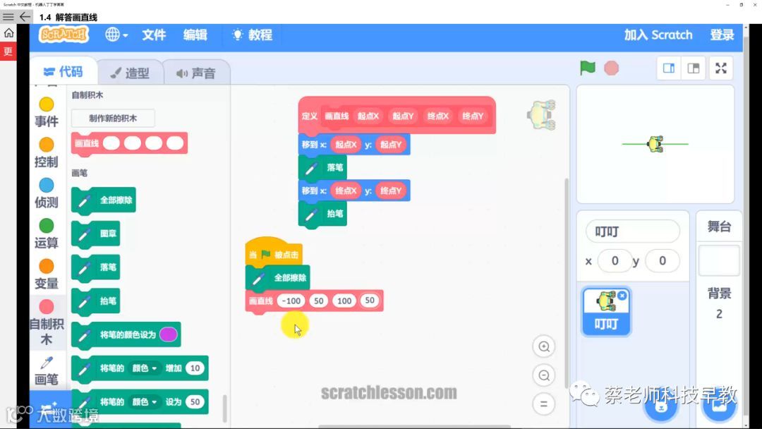Click the add extension button
This screenshot has height=429, width=762.
tap(49, 408)
